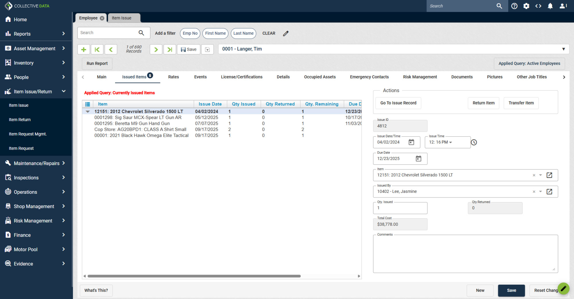Collapse the Item Issue/Return sidebar section
The image size is (574, 299).
coord(63,92)
